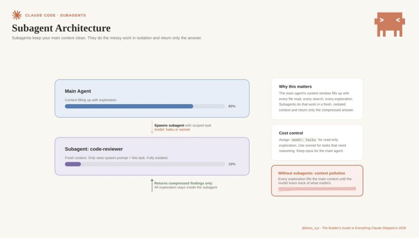The image size is (419, 238).
Task: Click the green upward return arrow
Action: tap(152, 185)
